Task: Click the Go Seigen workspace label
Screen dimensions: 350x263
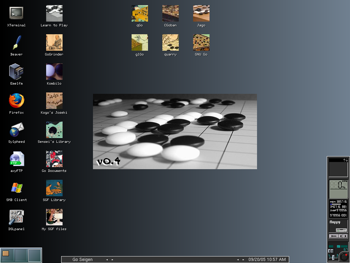Action: [x=82, y=260]
